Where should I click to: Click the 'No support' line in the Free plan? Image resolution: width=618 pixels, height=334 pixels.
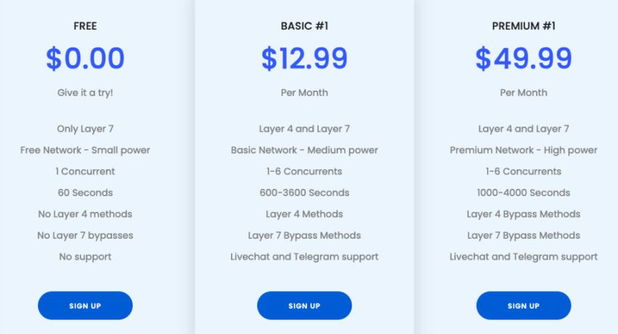coord(85,257)
